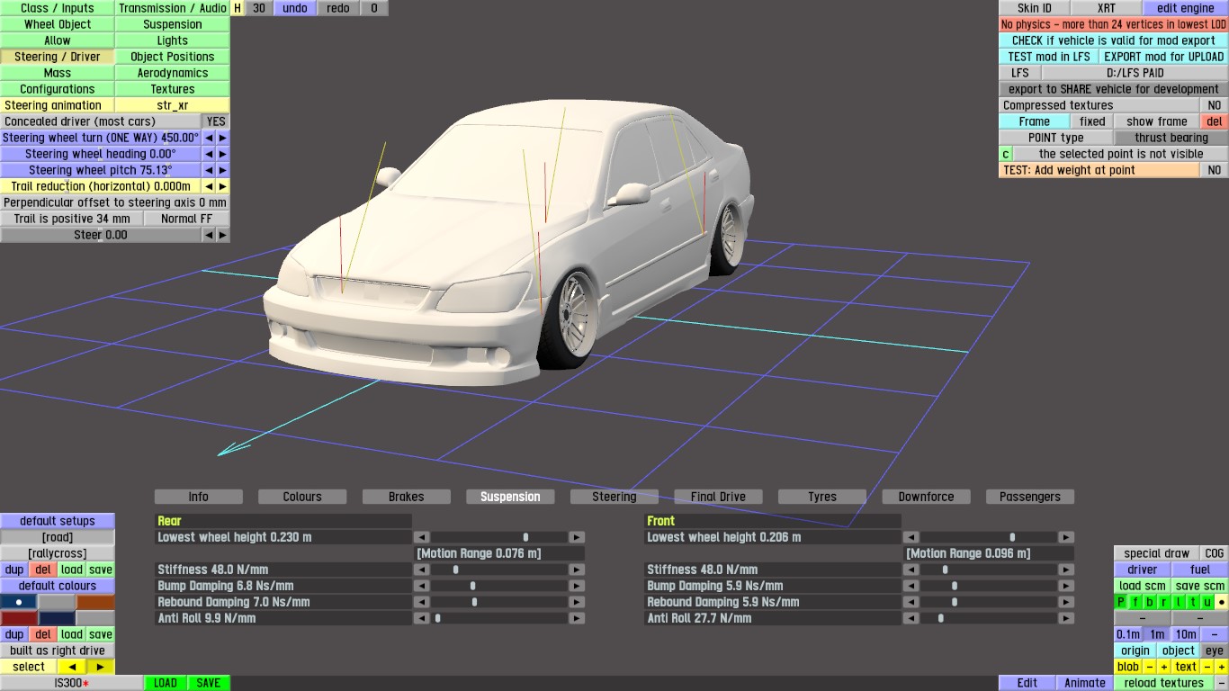The image size is (1229, 691).
Task: Switch to the Steering setup tab
Action: tap(614, 497)
